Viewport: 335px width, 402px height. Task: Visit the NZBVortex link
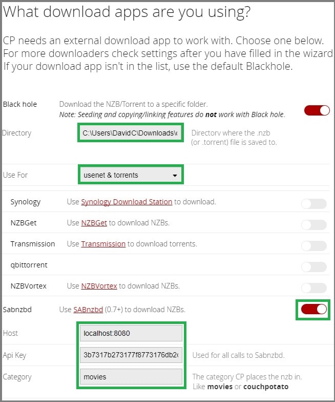pos(99,286)
